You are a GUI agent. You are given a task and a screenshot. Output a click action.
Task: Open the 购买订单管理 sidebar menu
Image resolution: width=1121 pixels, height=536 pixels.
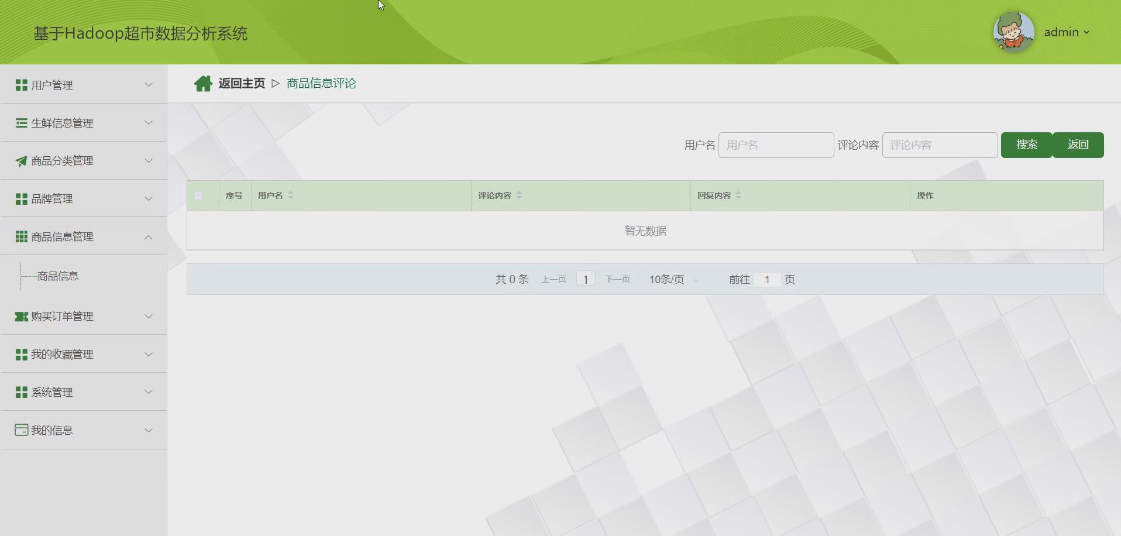(x=84, y=317)
